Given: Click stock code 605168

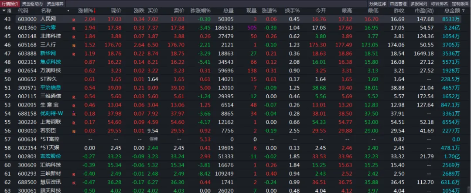Looking at the screenshot, I should point(27,45).
